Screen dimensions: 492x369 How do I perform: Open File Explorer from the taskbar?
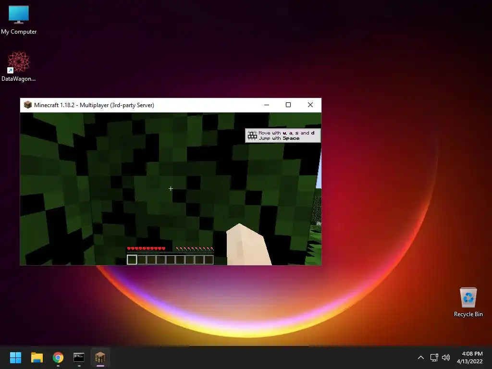click(37, 357)
